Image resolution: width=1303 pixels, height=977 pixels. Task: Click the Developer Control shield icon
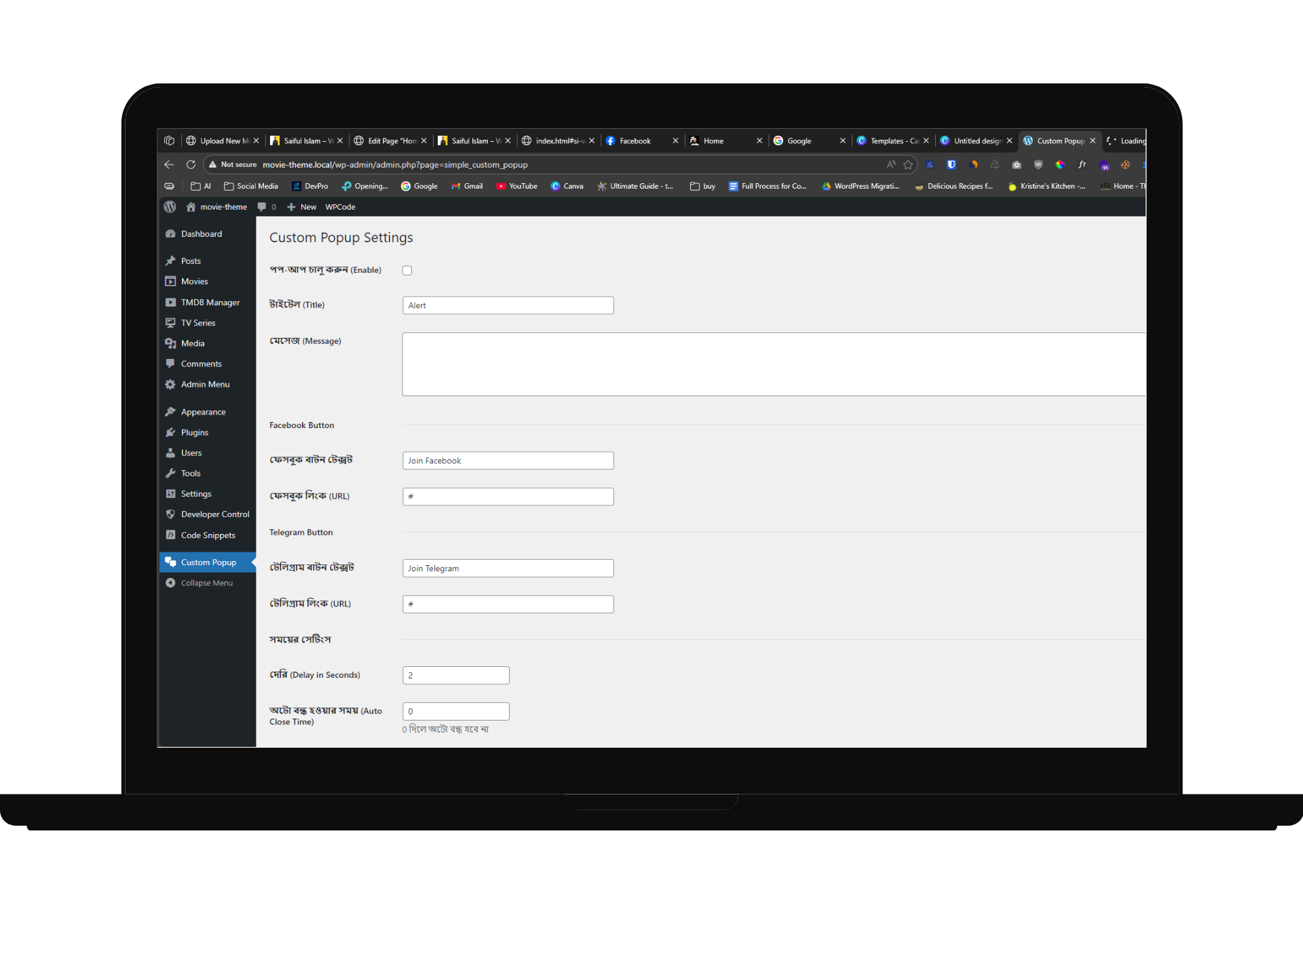pos(170,515)
